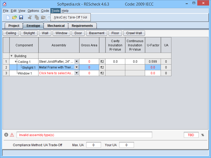
Task: Click the Cut scissors icon
Action: (30, 17)
